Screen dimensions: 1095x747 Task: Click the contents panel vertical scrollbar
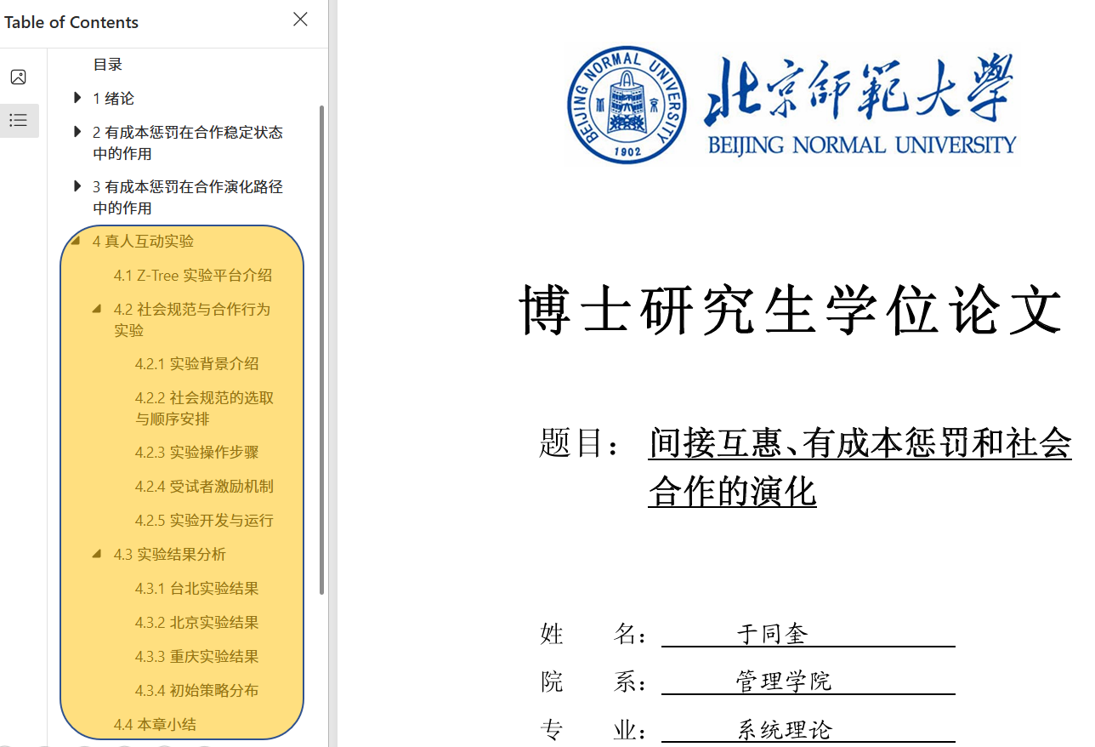point(321,349)
